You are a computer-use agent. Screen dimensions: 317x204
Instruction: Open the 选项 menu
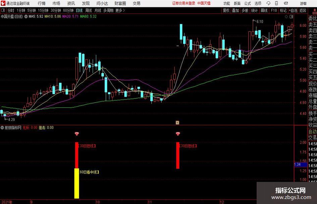pyautogui.click(x=258, y=3)
